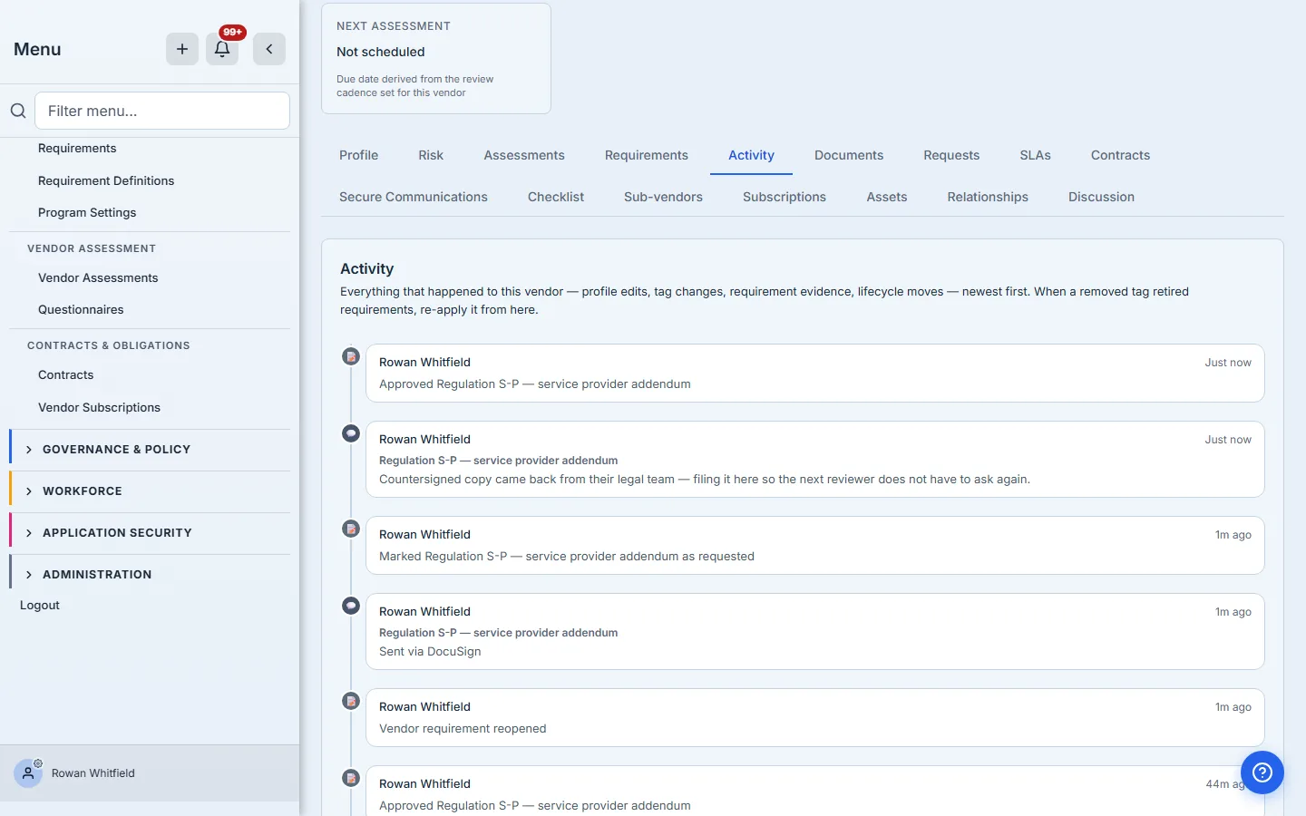Open notifications bell with 99+ badge

222,49
